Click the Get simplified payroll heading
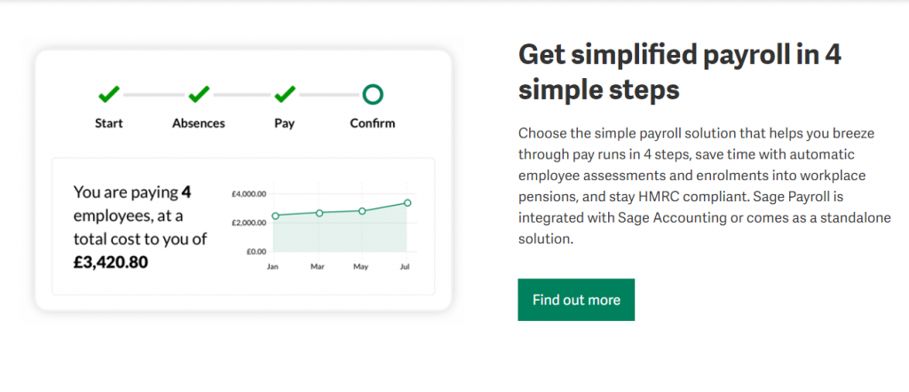The height and width of the screenshot is (392, 909). coord(679,73)
